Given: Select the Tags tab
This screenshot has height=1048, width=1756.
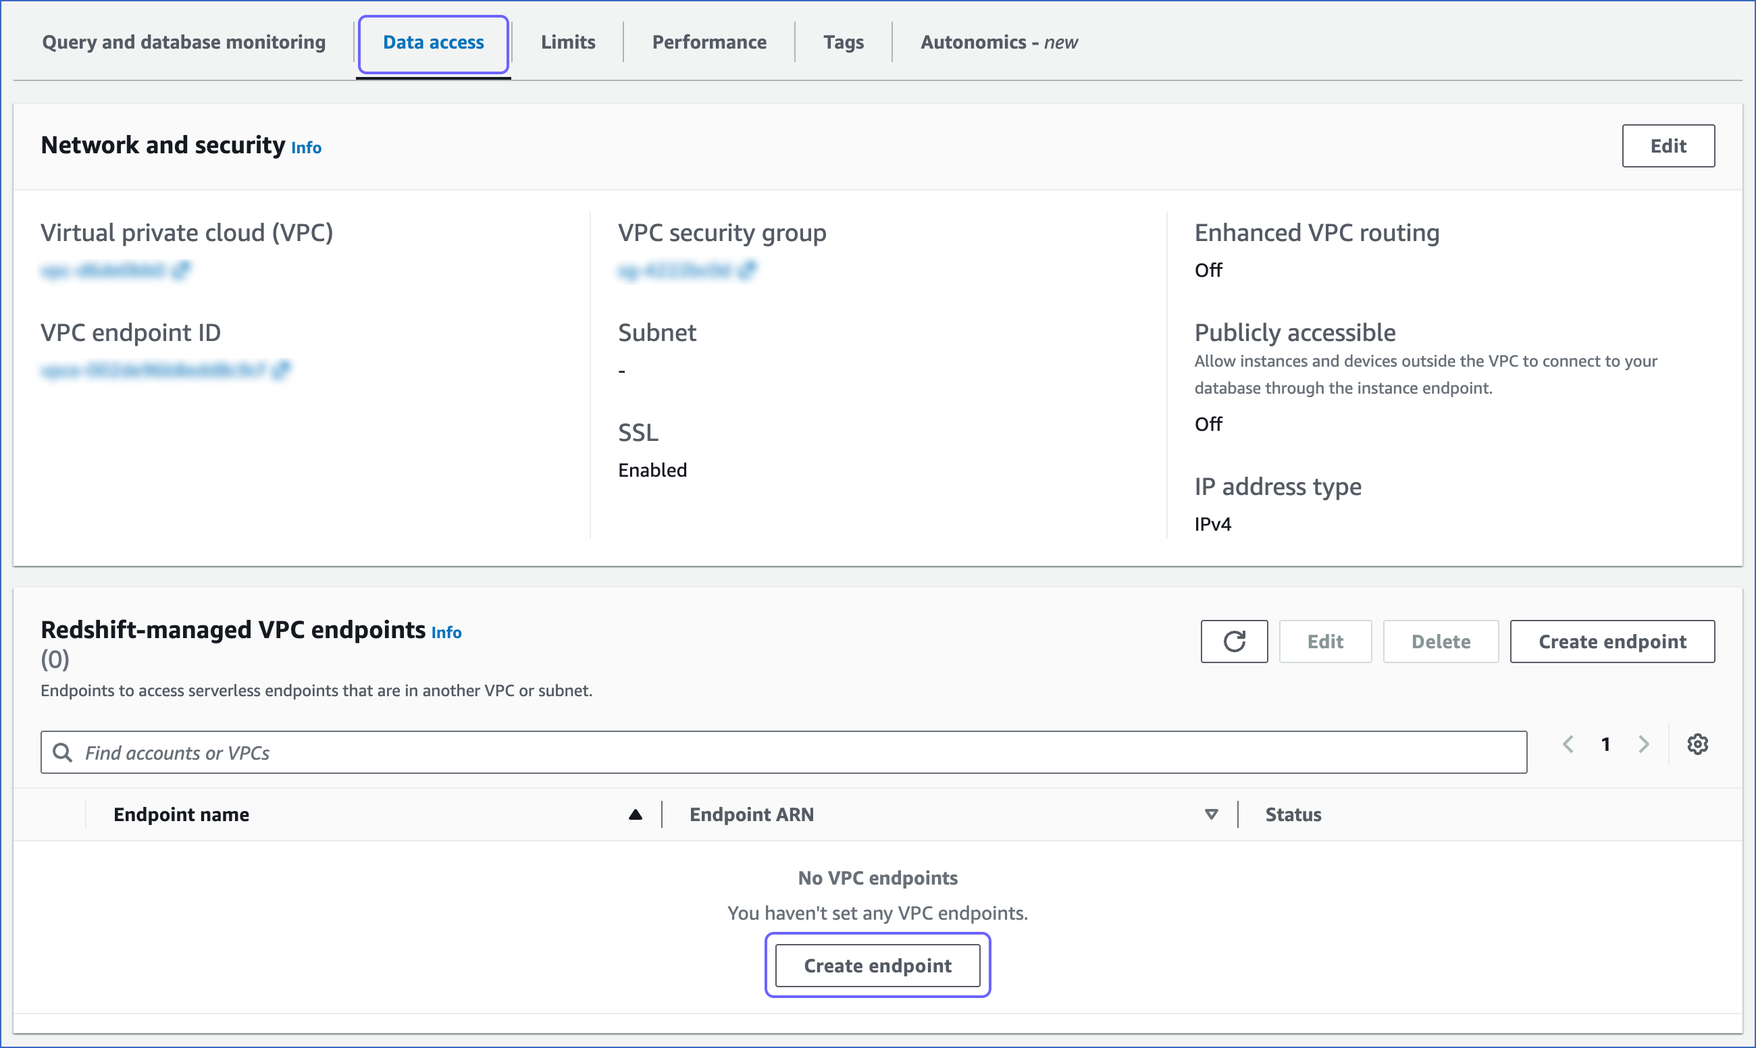Looking at the screenshot, I should 844,42.
